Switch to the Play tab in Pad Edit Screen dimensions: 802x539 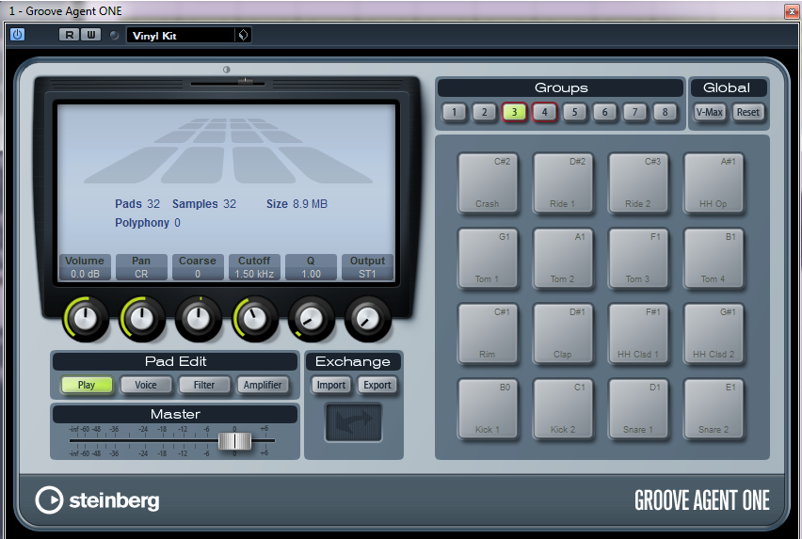coord(87,385)
